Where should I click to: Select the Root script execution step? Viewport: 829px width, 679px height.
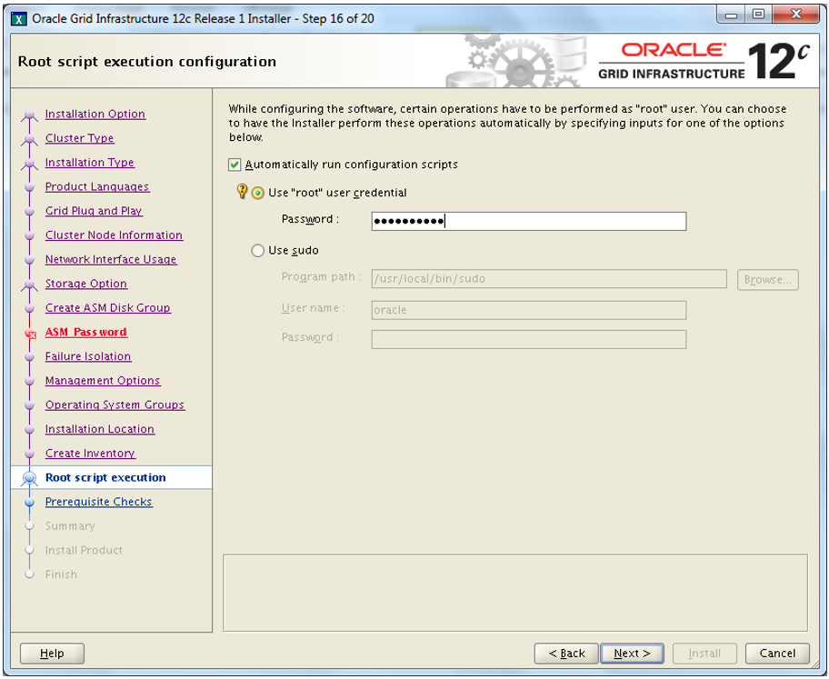(105, 478)
